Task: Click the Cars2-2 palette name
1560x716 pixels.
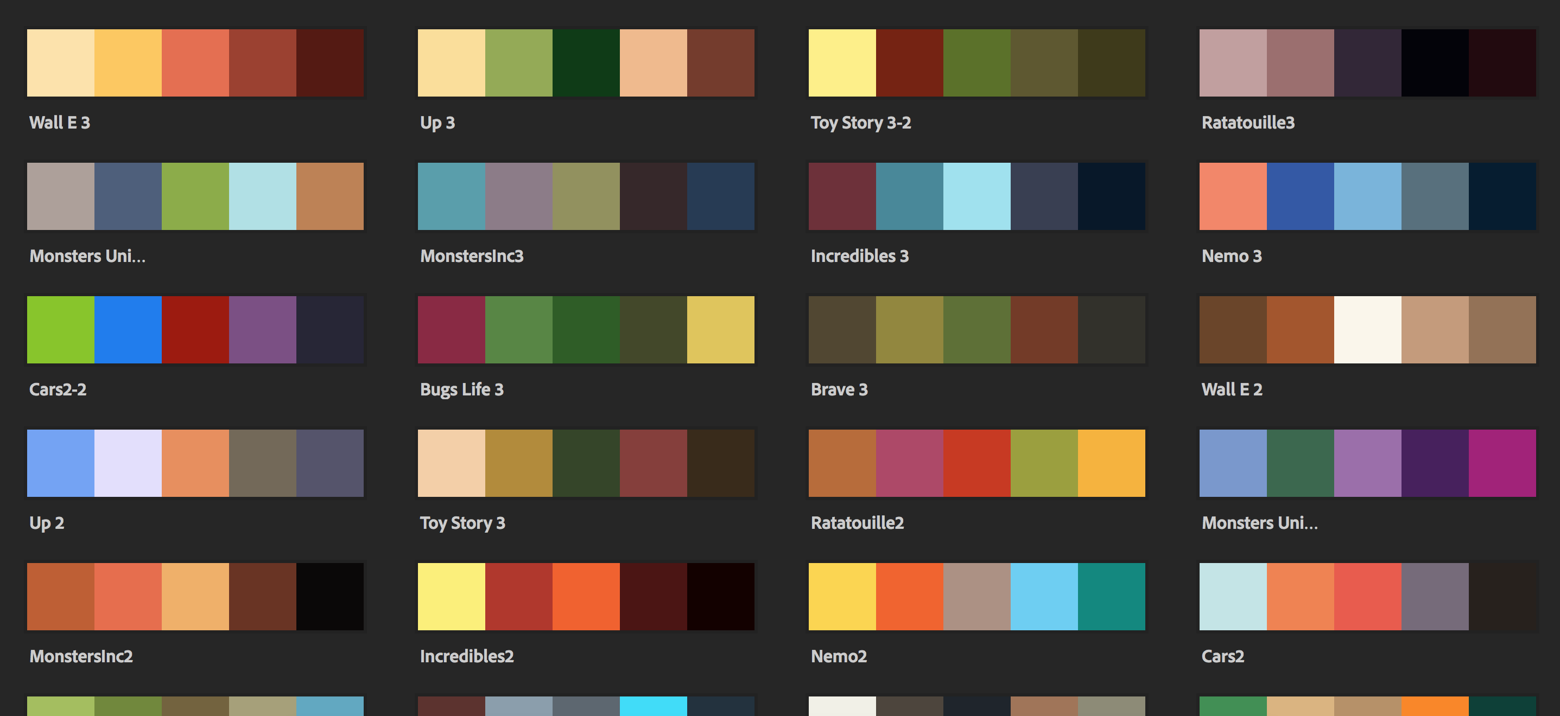Action: click(58, 389)
